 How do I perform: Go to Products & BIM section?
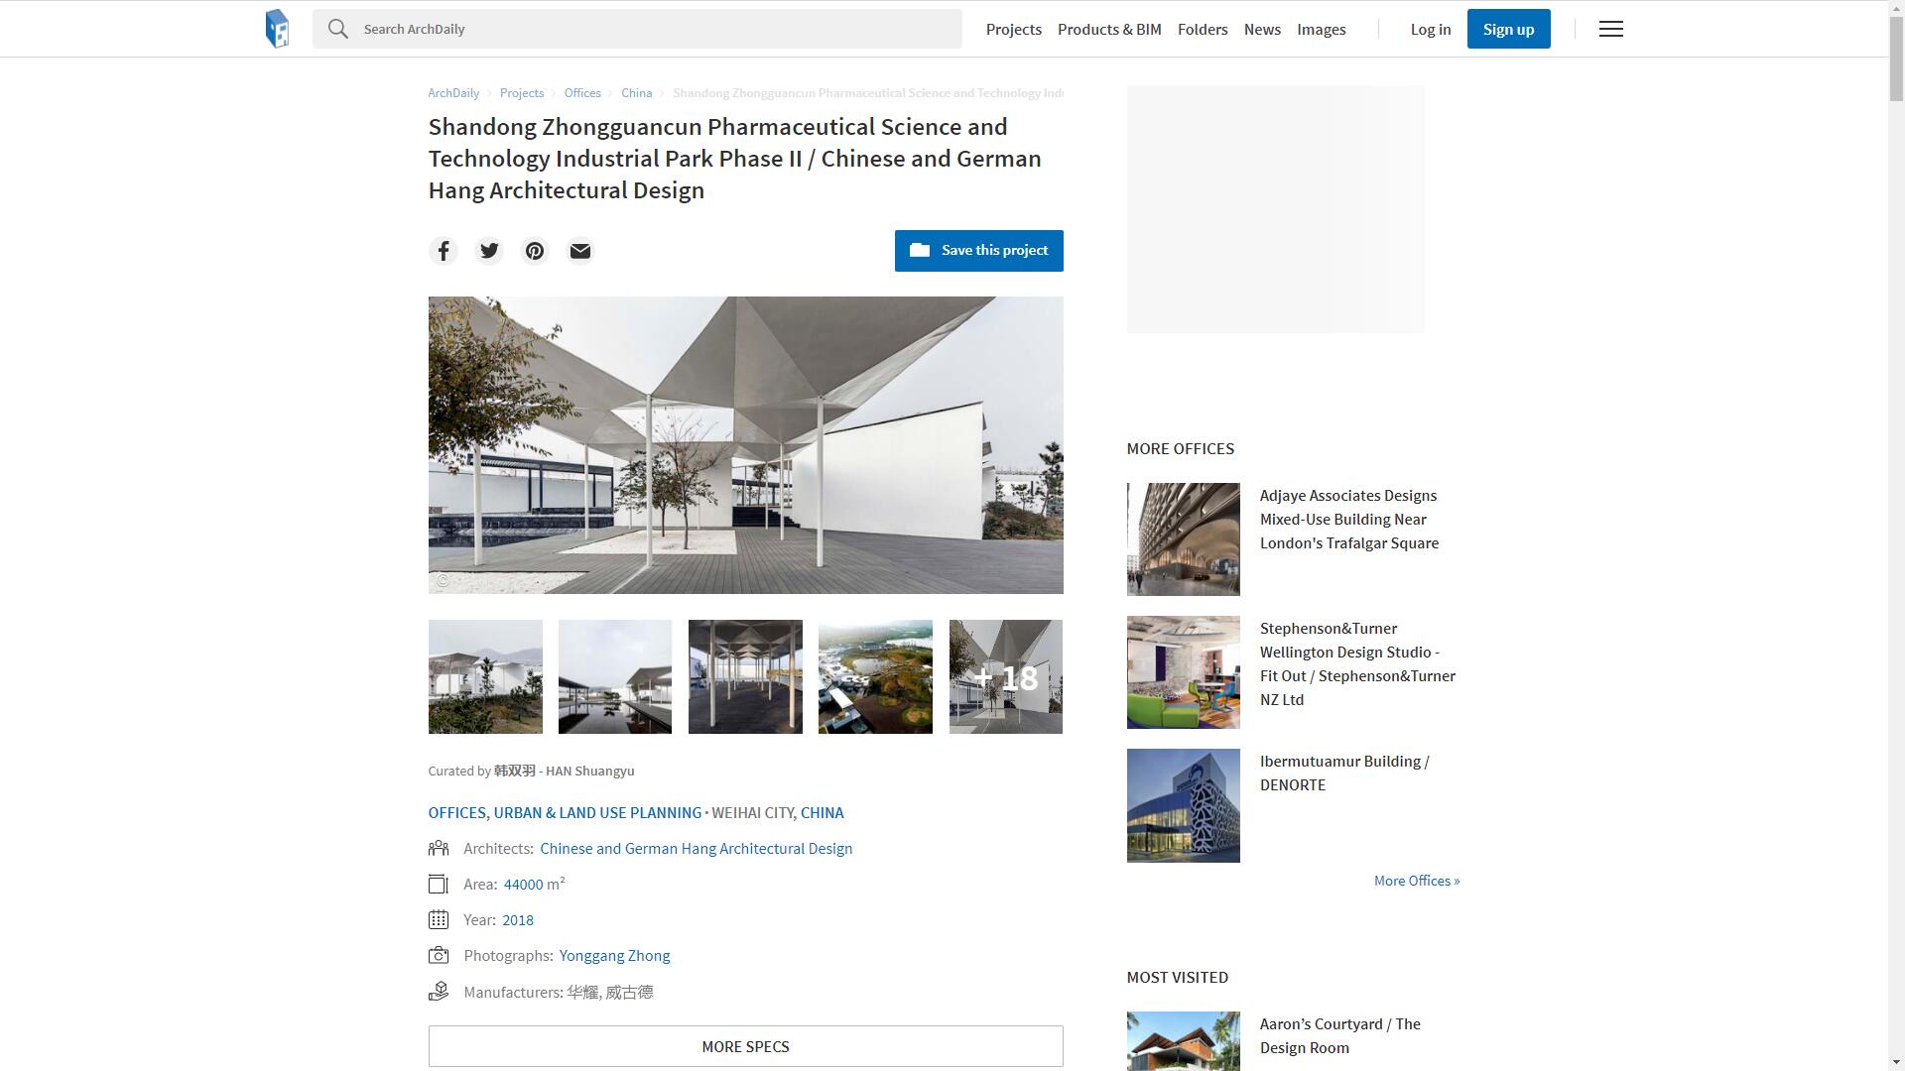[1108, 30]
